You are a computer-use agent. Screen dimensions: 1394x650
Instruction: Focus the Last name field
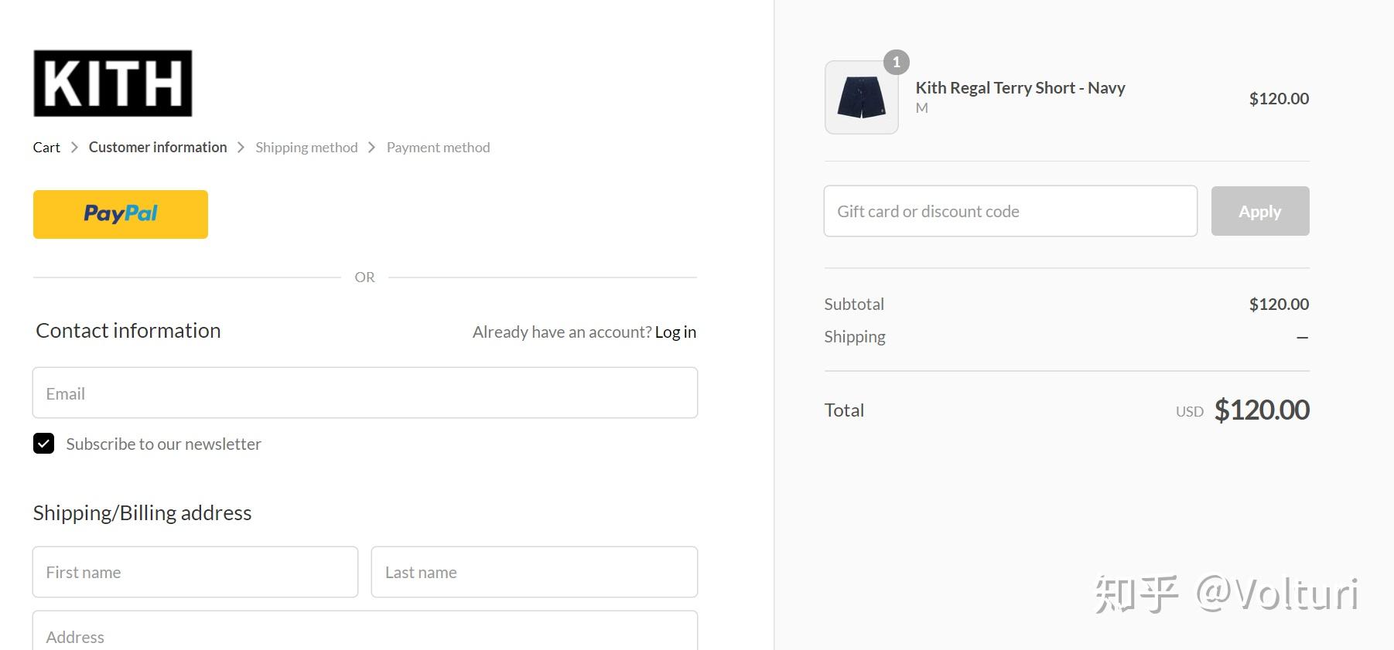coord(534,572)
